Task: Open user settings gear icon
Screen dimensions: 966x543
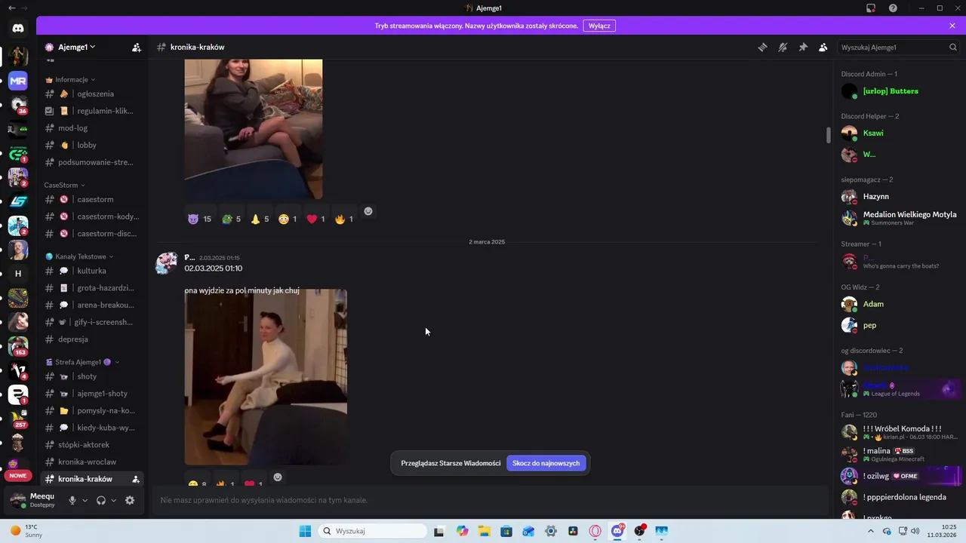Action: 130,500
